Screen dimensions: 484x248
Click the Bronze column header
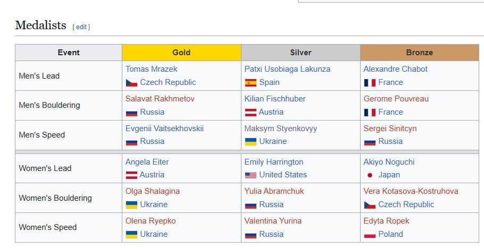click(420, 53)
